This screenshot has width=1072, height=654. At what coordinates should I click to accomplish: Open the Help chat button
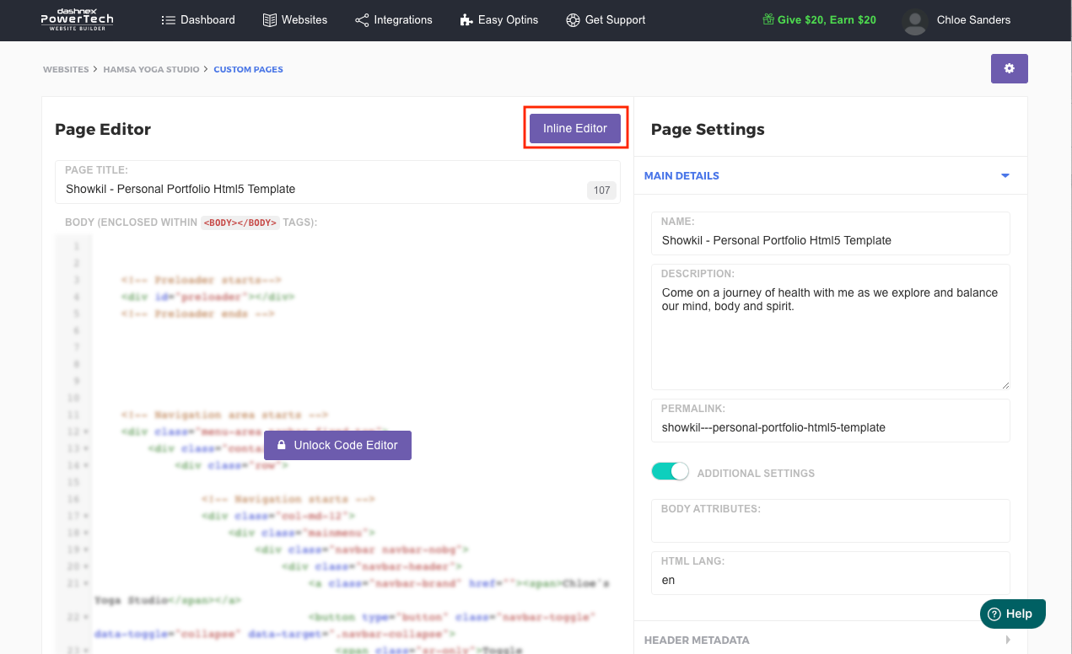pos(1012,614)
